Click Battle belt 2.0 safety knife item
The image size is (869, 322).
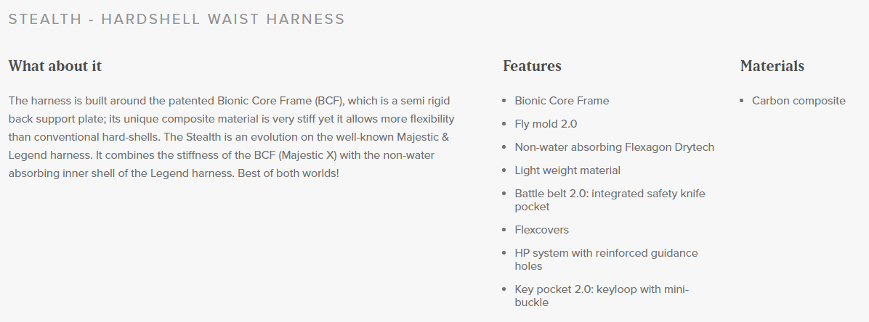[610, 200]
